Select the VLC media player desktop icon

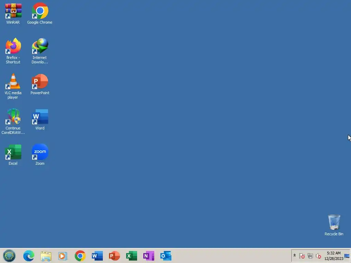[13, 86]
